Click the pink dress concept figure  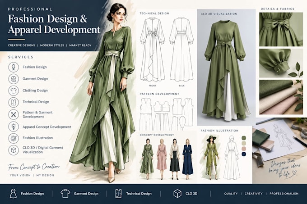[162, 159]
